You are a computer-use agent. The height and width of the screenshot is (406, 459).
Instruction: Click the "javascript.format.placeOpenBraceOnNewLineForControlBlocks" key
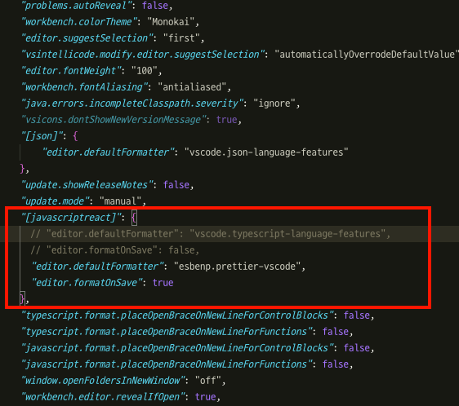click(177, 348)
